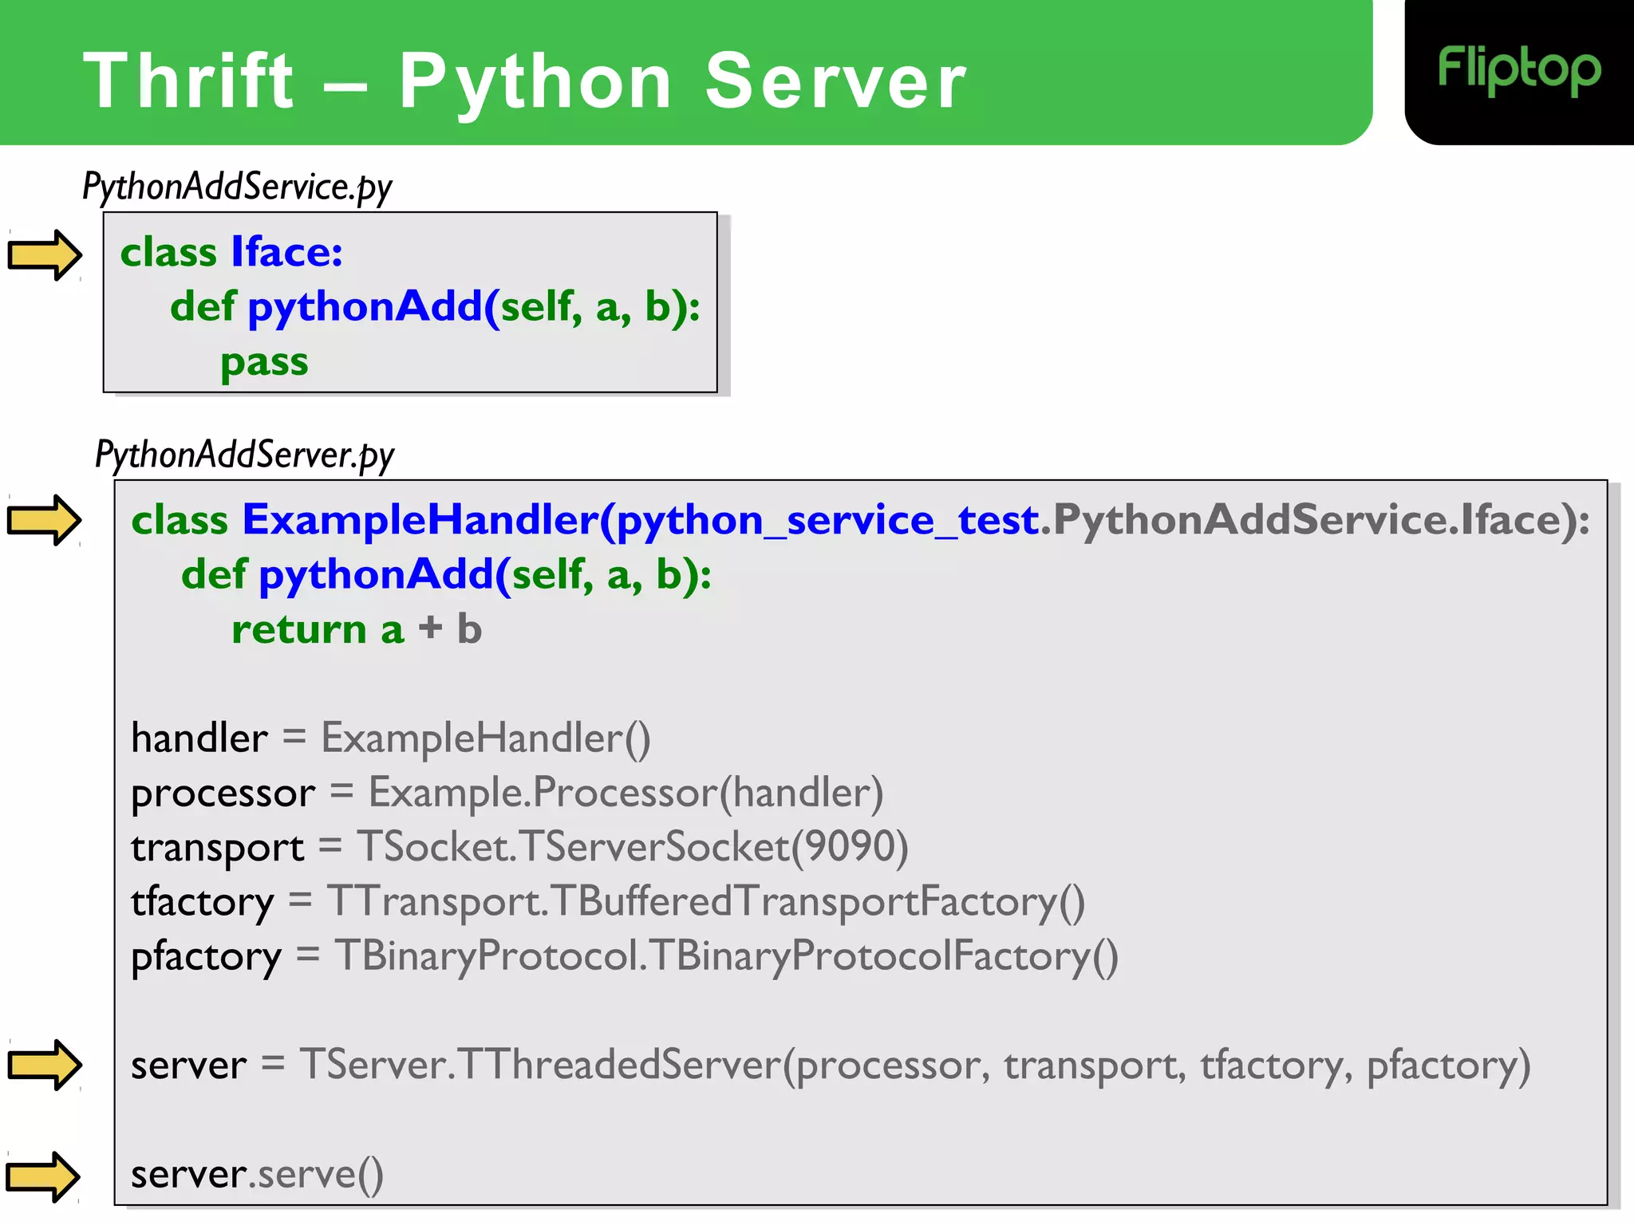Viewport: 1634px width, 1225px height.
Task: Select the file name label 'PythonAddService.py'
Action: coord(237,187)
